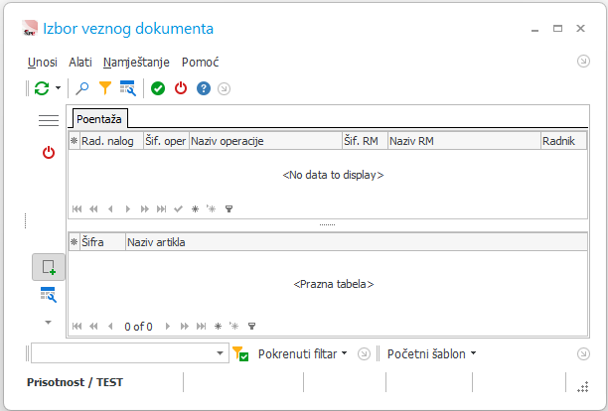This screenshot has width=608, height=411.
Task: Click the menu bar overflow arrow icon
Action: pos(583,62)
